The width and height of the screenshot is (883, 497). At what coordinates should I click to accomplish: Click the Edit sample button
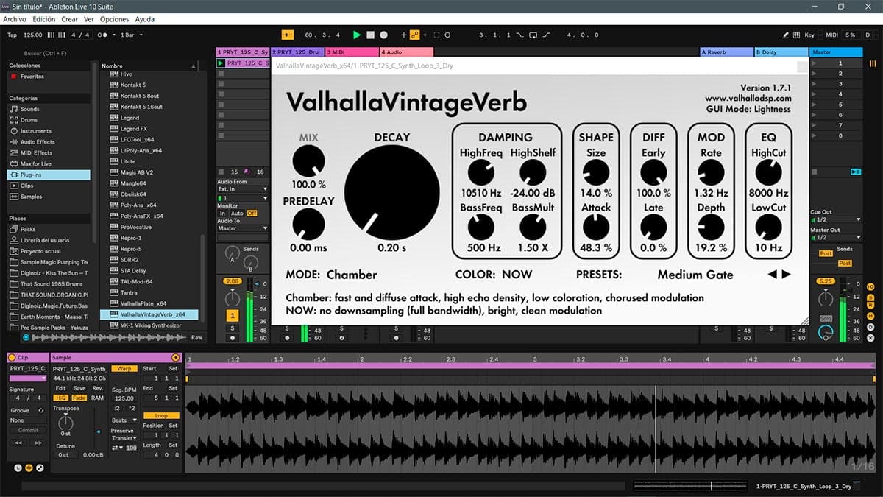pos(60,388)
